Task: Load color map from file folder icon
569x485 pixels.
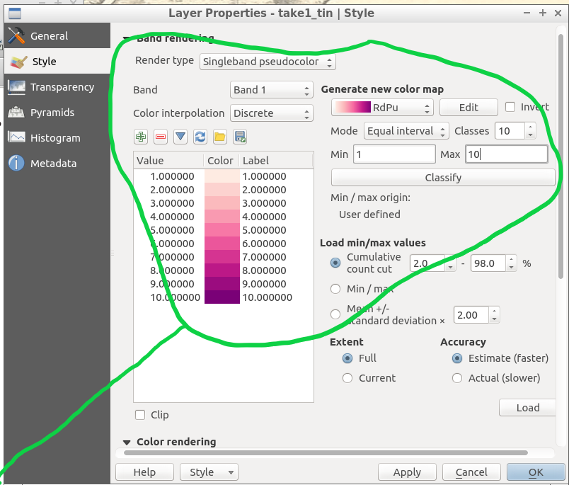Action: [220, 137]
